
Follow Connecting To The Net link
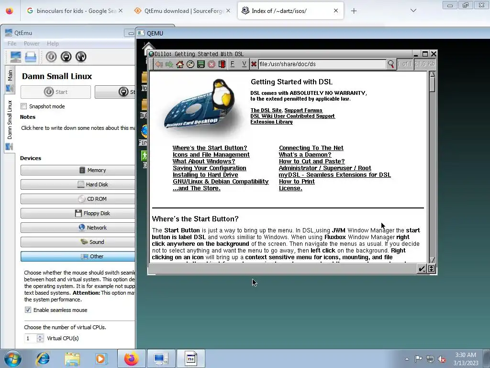[x=311, y=148]
